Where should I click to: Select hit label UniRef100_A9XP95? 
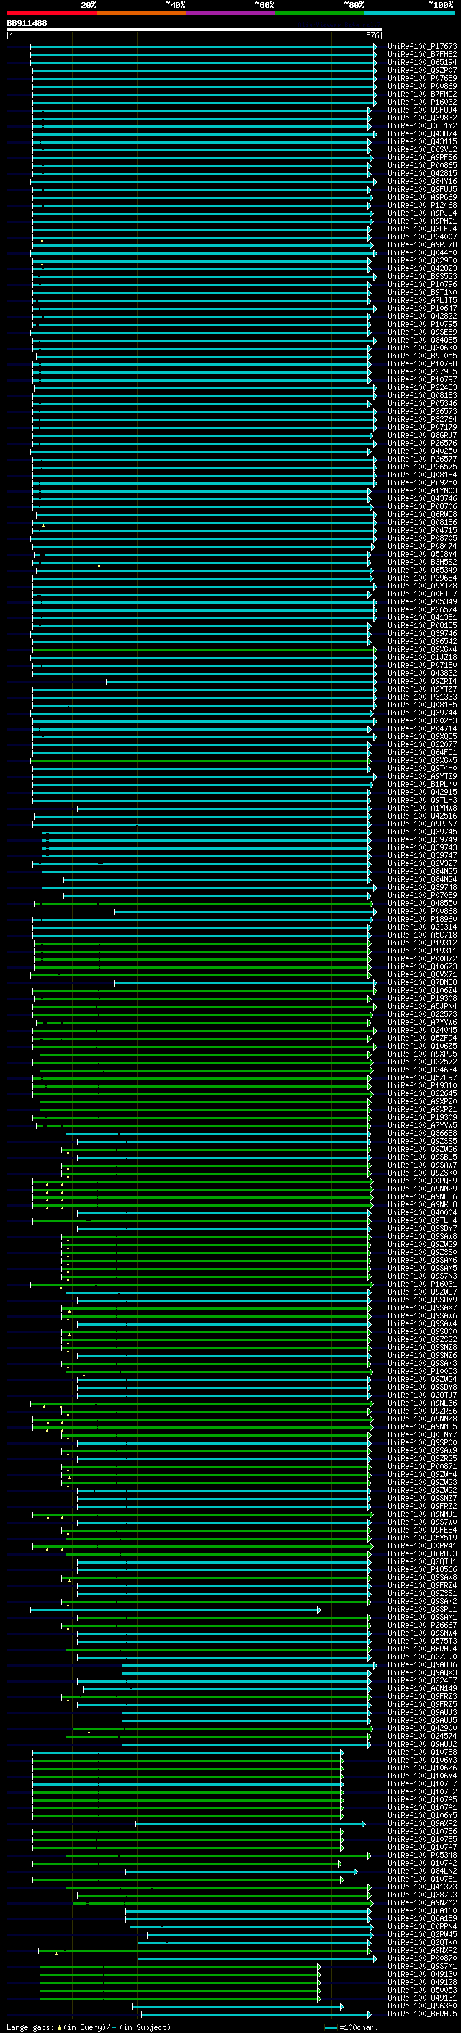click(x=422, y=1054)
